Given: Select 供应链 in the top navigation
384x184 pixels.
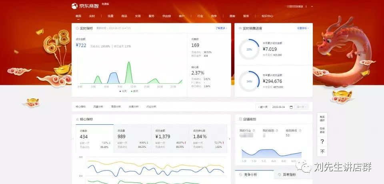Looking at the screenshot, I should click(166, 16).
